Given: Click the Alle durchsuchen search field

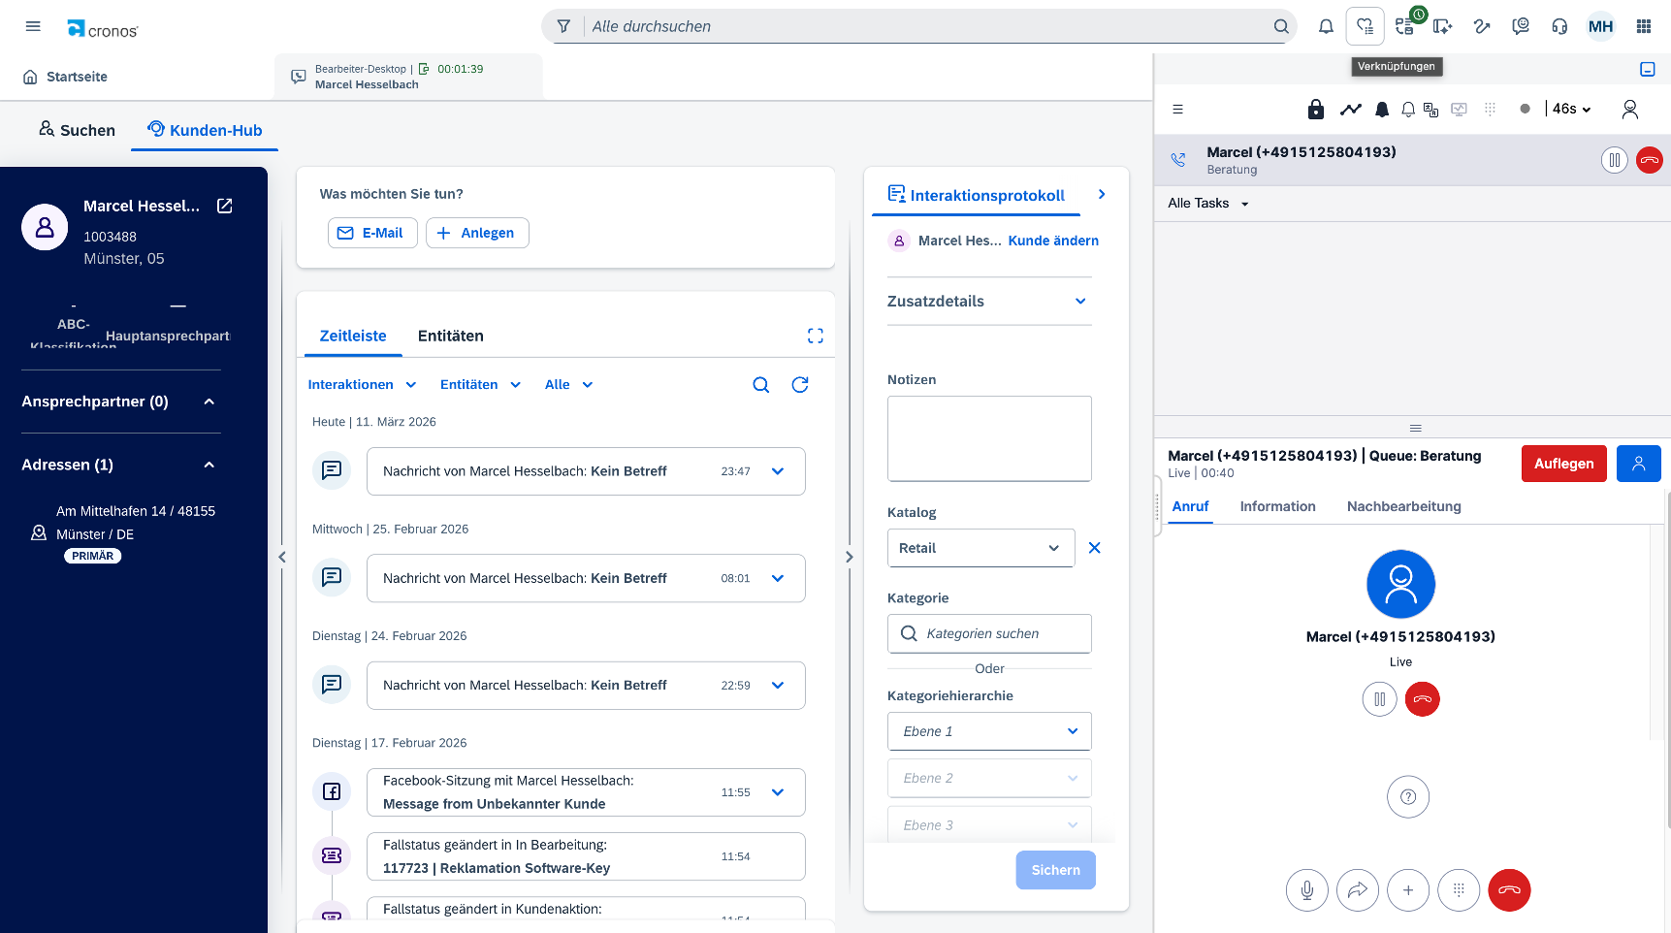Looking at the screenshot, I should point(926,26).
